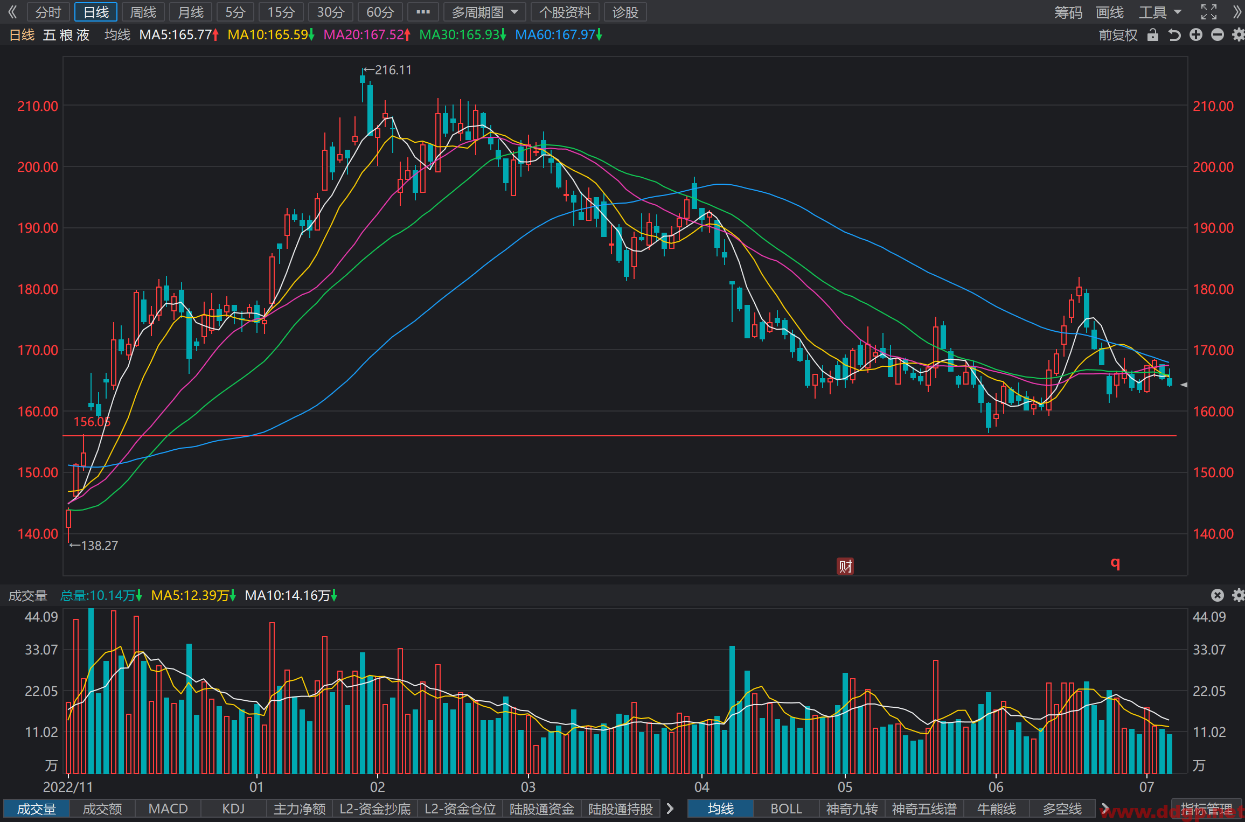Open the 多周期图 dropdown
The height and width of the screenshot is (822, 1245).
[484, 12]
